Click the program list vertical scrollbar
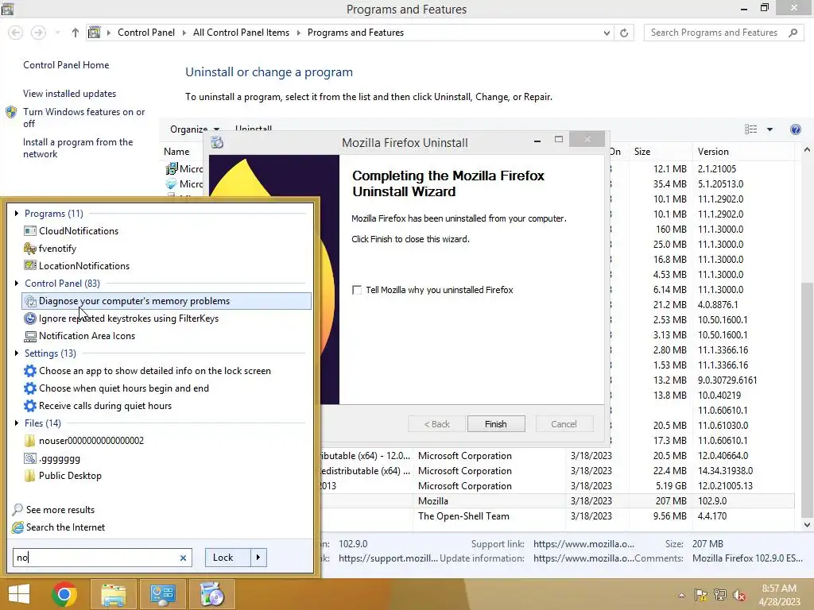This screenshot has width=814, height=610. click(808, 400)
